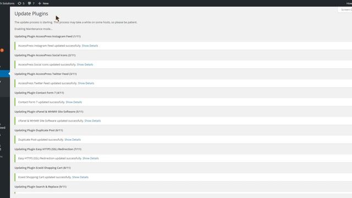
Task: Click 'Contact Form 7 updated successfully' message
Action: click(x=41, y=102)
